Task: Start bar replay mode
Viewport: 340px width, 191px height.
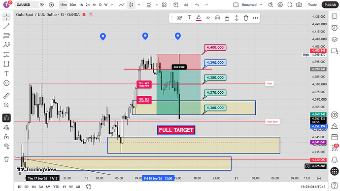Action: coord(186,4)
